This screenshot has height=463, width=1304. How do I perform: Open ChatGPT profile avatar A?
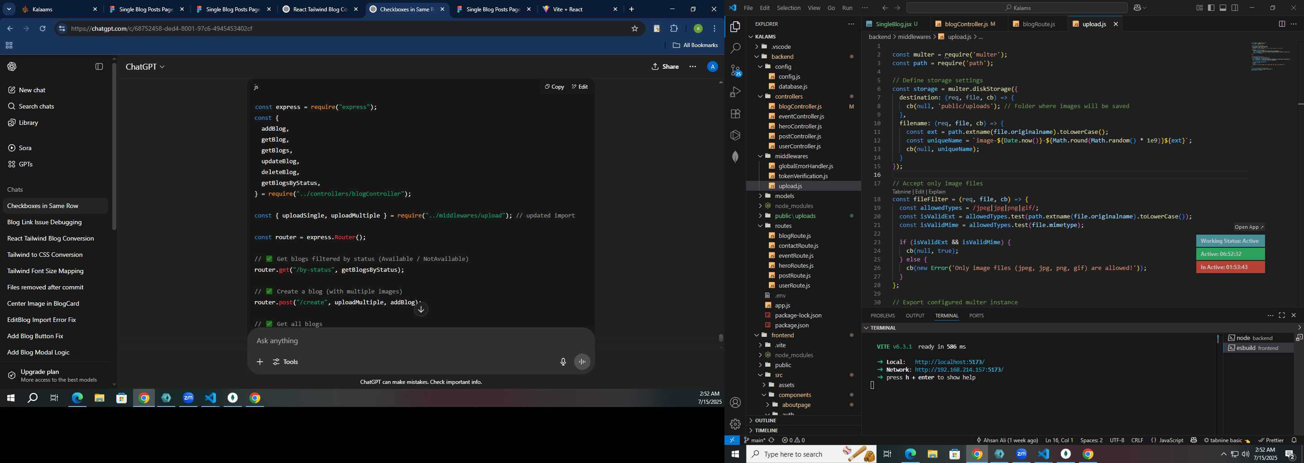712,67
